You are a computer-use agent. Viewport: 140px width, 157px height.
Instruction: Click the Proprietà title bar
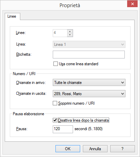coord(70,5)
